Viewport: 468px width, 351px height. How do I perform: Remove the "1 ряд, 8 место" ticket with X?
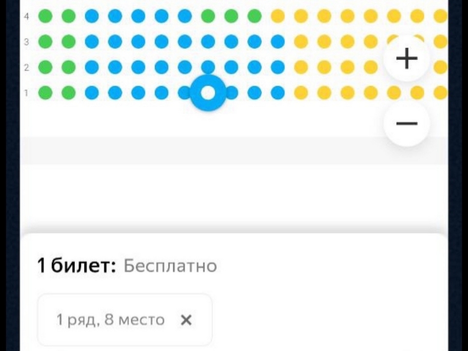click(x=186, y=320)
